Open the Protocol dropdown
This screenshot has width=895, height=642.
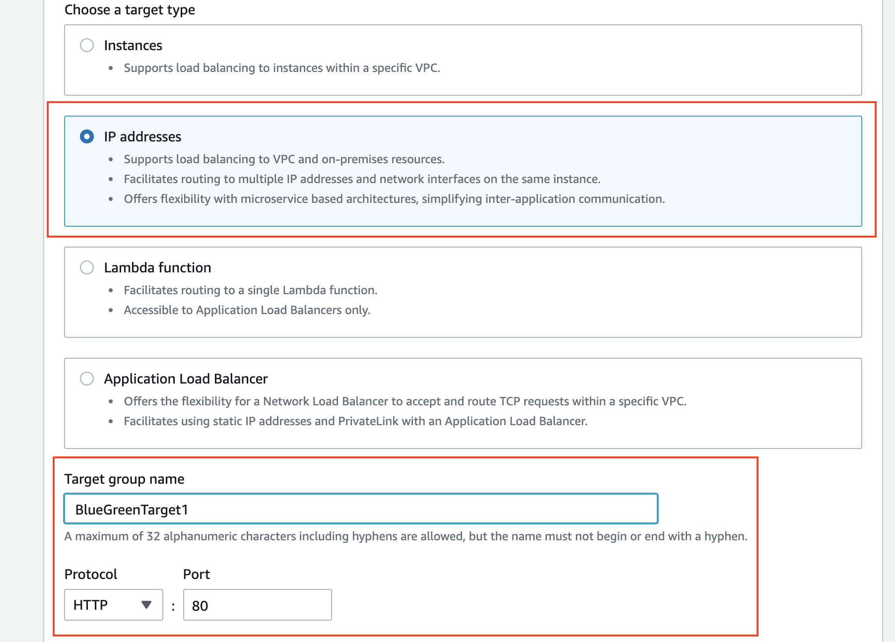click(x=113, y=605)
